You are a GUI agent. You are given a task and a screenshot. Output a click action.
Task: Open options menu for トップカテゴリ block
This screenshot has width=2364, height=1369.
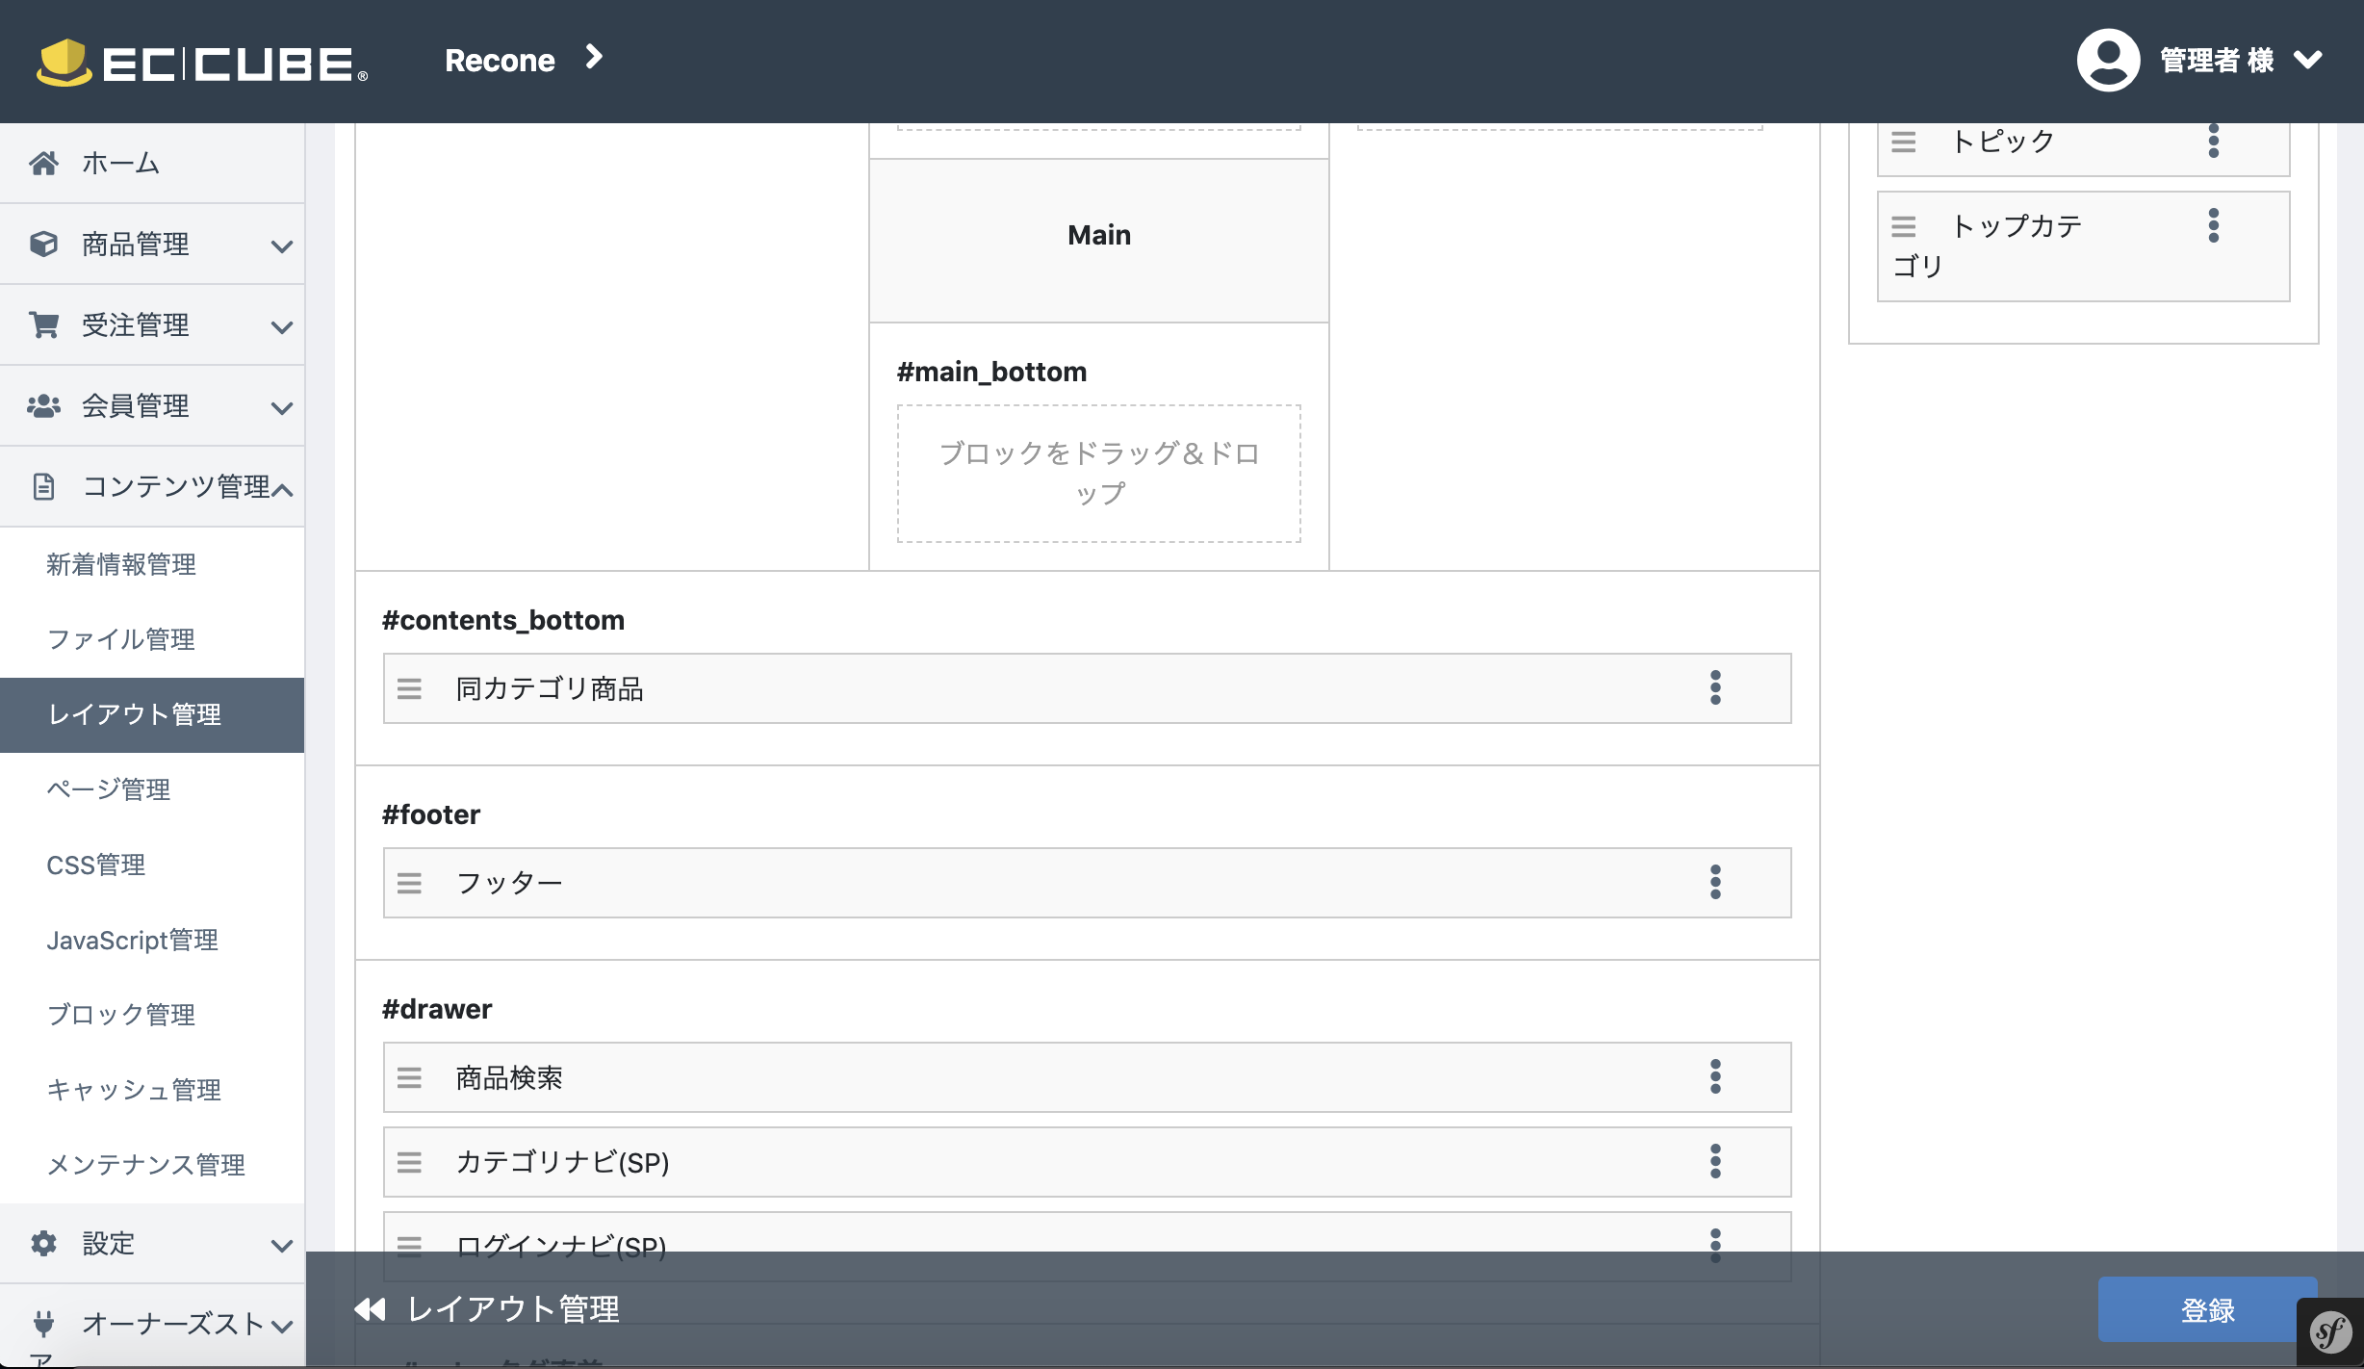(2214, 226)
